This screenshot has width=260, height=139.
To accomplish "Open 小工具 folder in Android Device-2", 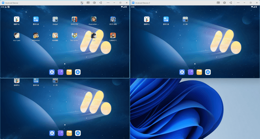I will pyautogui.click(x=185, y=19).
